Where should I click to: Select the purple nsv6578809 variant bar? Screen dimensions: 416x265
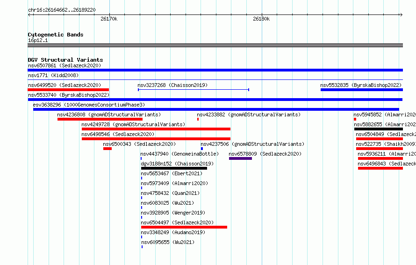(x=240, y=158)
